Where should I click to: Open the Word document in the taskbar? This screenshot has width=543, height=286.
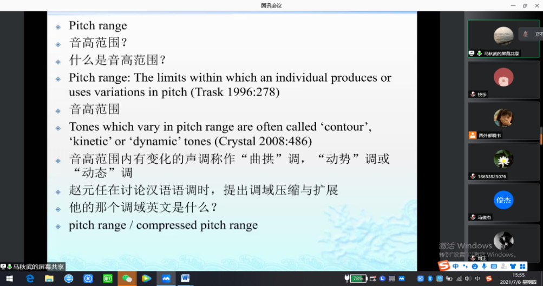pos(185,278)
